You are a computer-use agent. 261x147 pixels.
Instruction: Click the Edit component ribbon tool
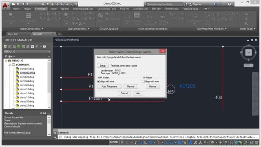point(66,18)
